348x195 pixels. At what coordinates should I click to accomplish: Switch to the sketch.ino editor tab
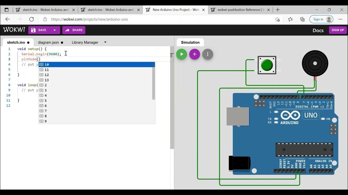(x=18, y=43)
